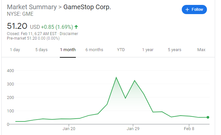Click the Feb 8 axis date label
Screen dimensions: 221x135
189,129
